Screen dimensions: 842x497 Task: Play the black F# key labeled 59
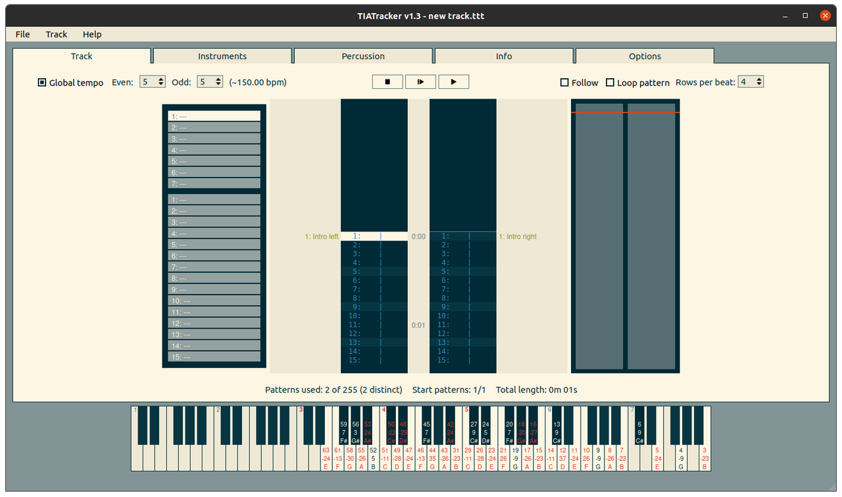(x=343, y=425)
